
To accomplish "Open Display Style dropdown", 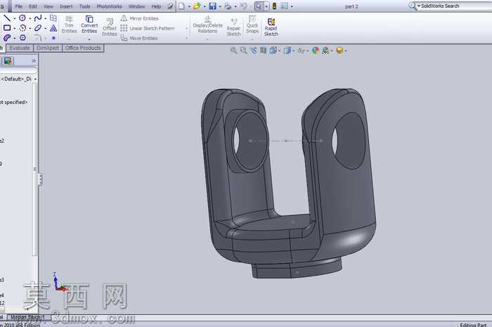I will coord(289,50).
